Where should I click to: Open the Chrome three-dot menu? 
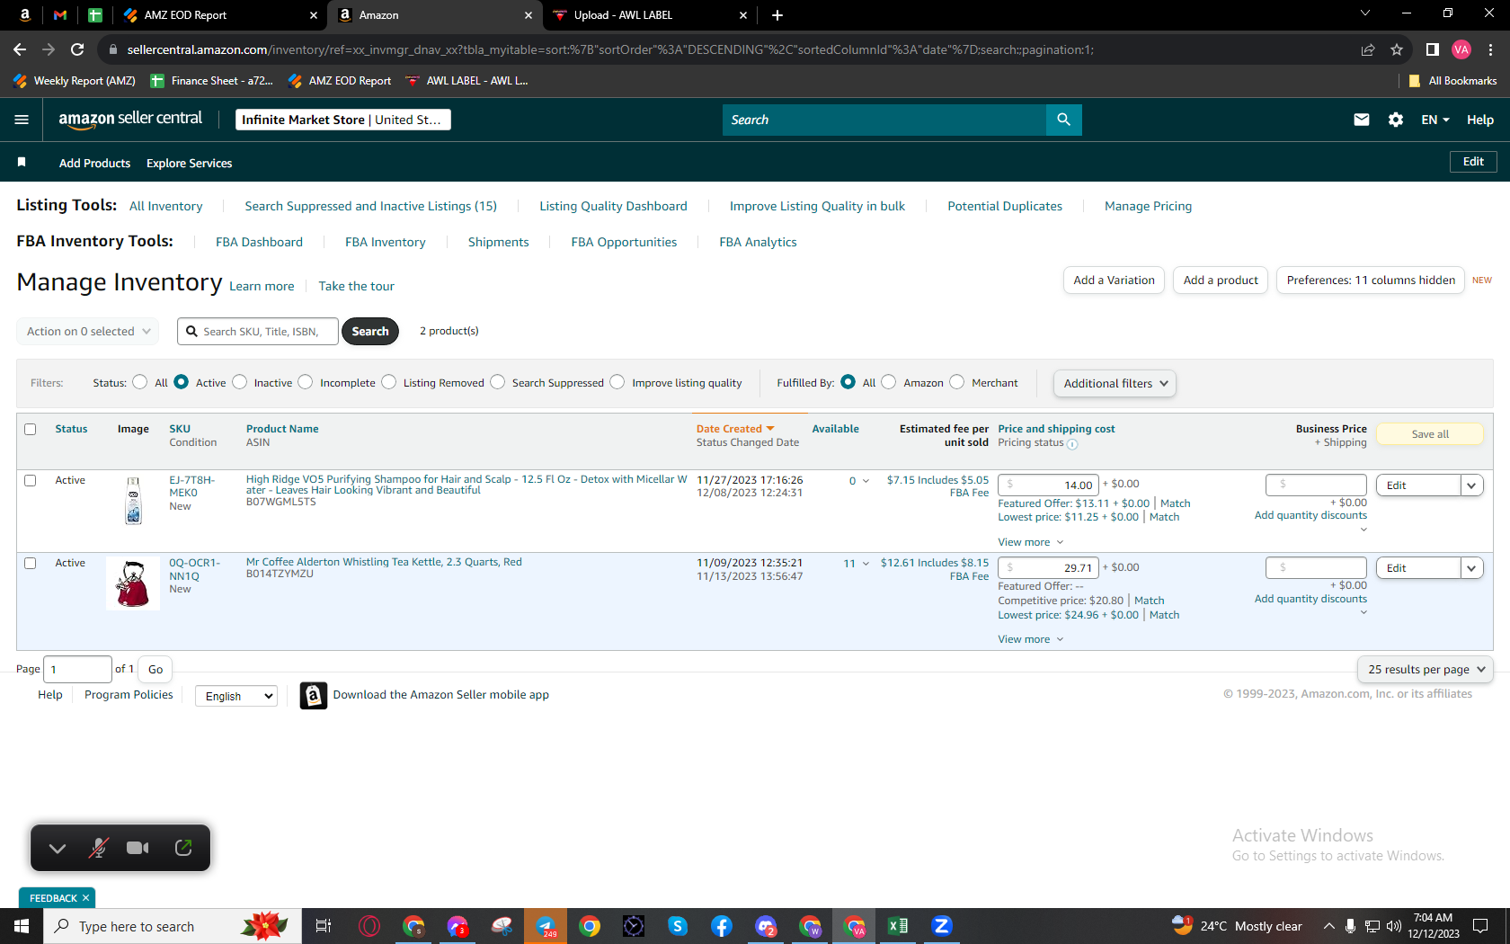[1491, 49]
